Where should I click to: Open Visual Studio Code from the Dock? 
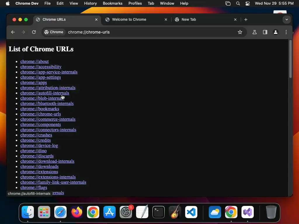click(191, 212)
